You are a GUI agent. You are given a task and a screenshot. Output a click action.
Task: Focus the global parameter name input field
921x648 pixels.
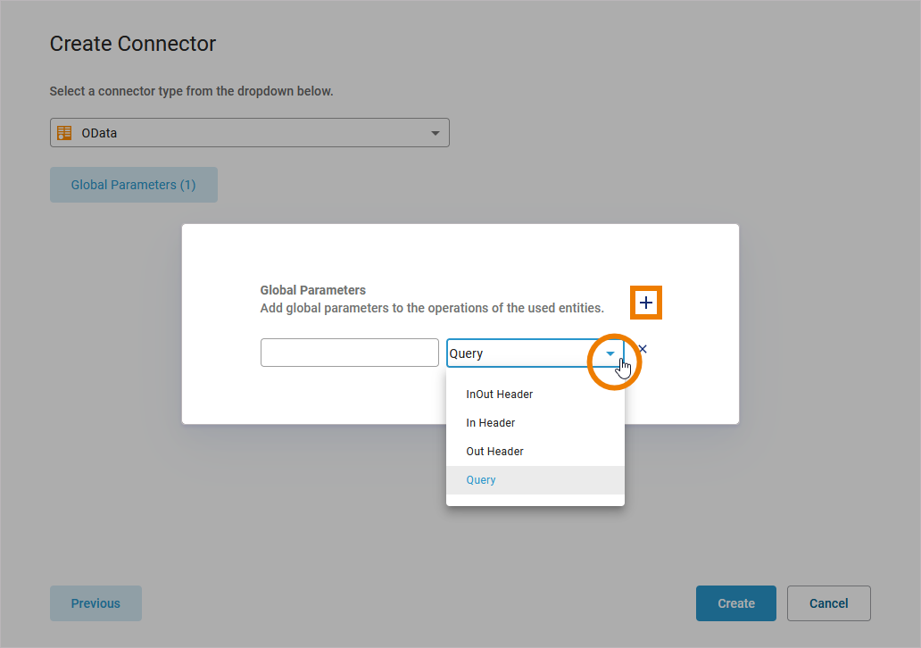point(350,353)
